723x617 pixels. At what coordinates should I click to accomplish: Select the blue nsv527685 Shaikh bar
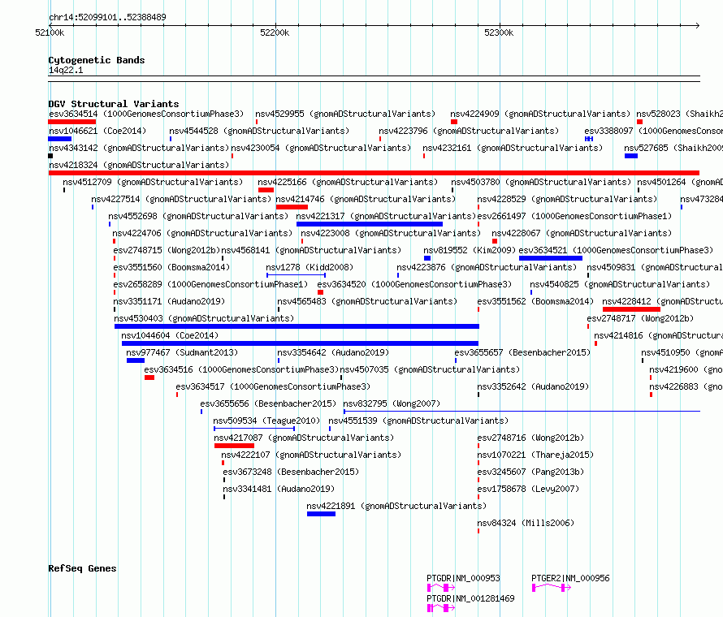click(631, 156)
